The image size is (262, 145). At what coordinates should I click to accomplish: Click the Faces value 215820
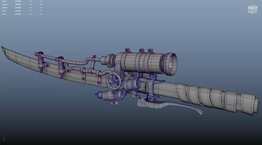(18, 8)
